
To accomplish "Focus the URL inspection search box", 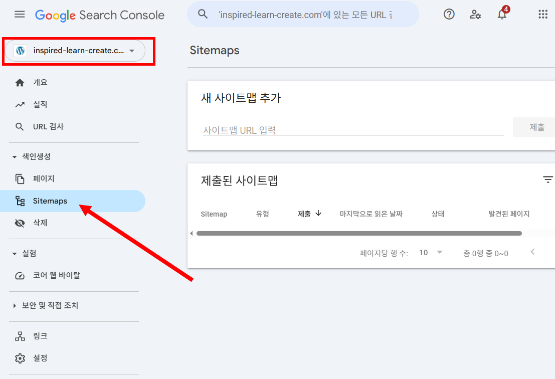I will pos(303,15).
